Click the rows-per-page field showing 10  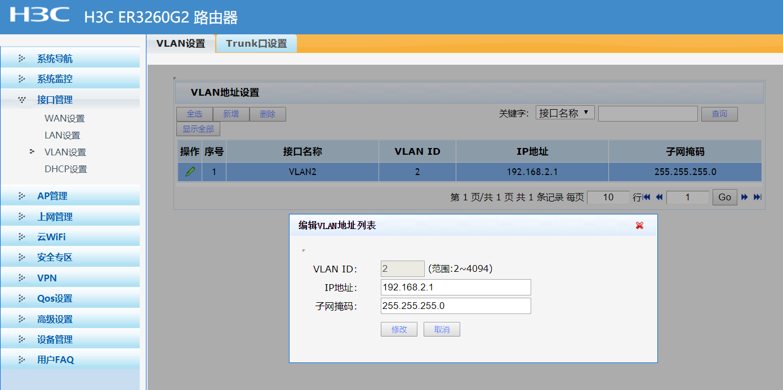pyautogui.click(x=608, y=197)
